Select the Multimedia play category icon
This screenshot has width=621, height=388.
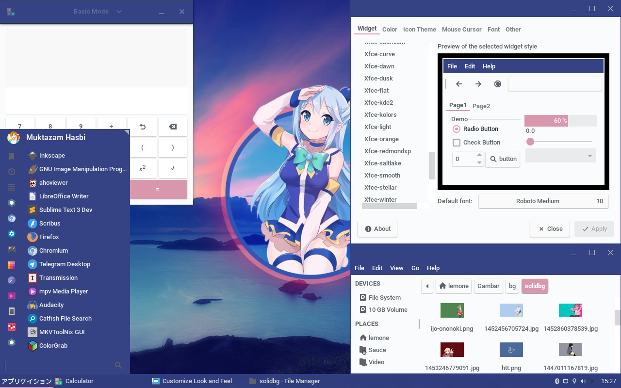click(x=12, y=296)
